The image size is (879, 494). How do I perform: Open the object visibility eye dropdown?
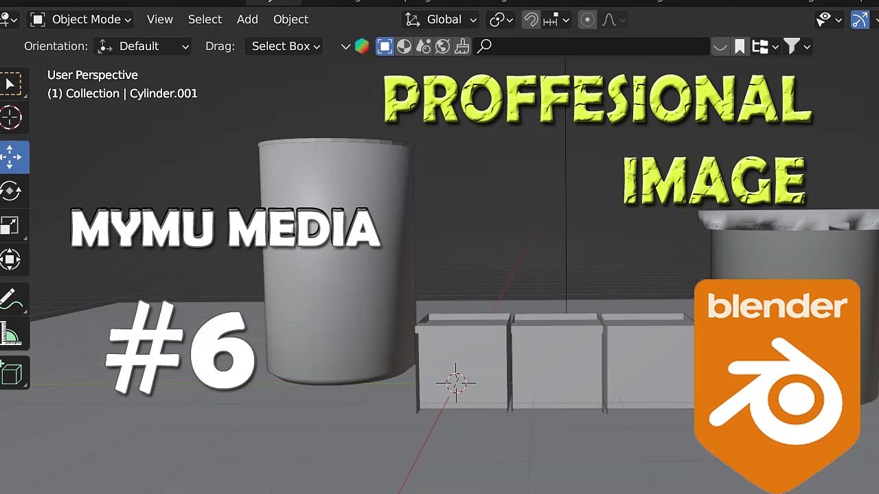(829, 19)
